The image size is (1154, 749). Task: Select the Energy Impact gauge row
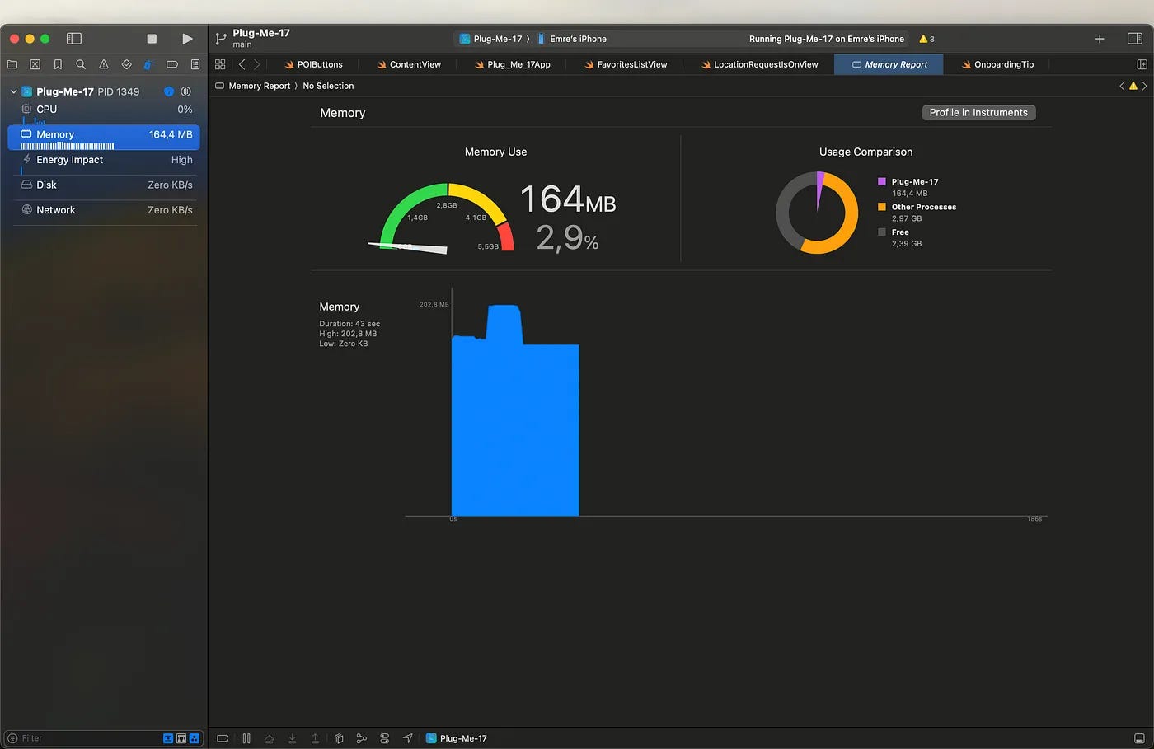pyautogui.click(x=105, y=160)
